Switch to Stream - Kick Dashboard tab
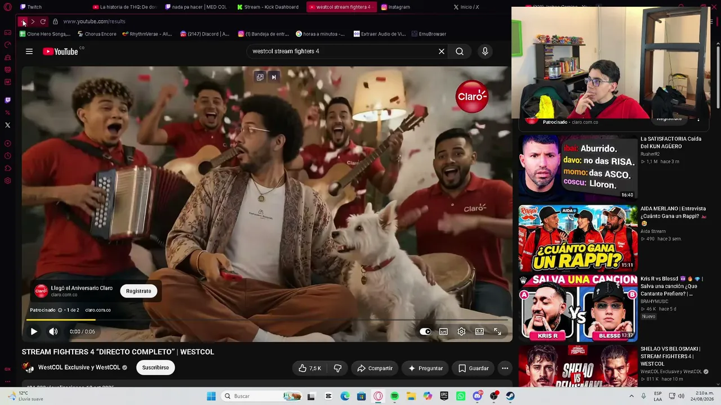Viewport: 721px width, 405px height. 268,7
